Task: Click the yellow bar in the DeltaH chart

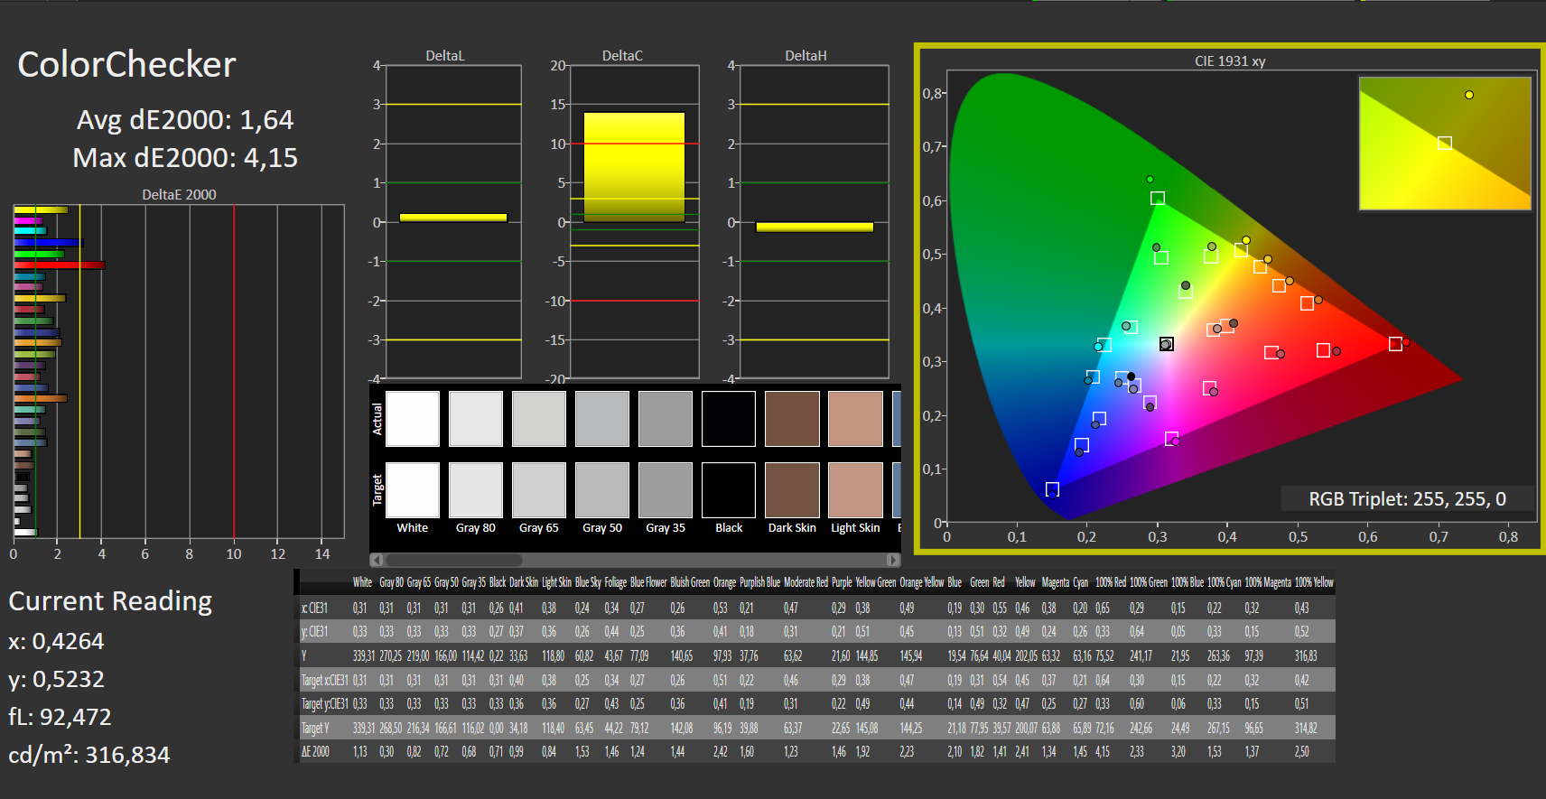Action: pos(815,227)
